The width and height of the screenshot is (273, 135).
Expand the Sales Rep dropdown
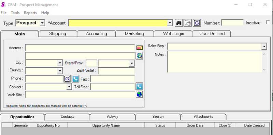(264, 46)
